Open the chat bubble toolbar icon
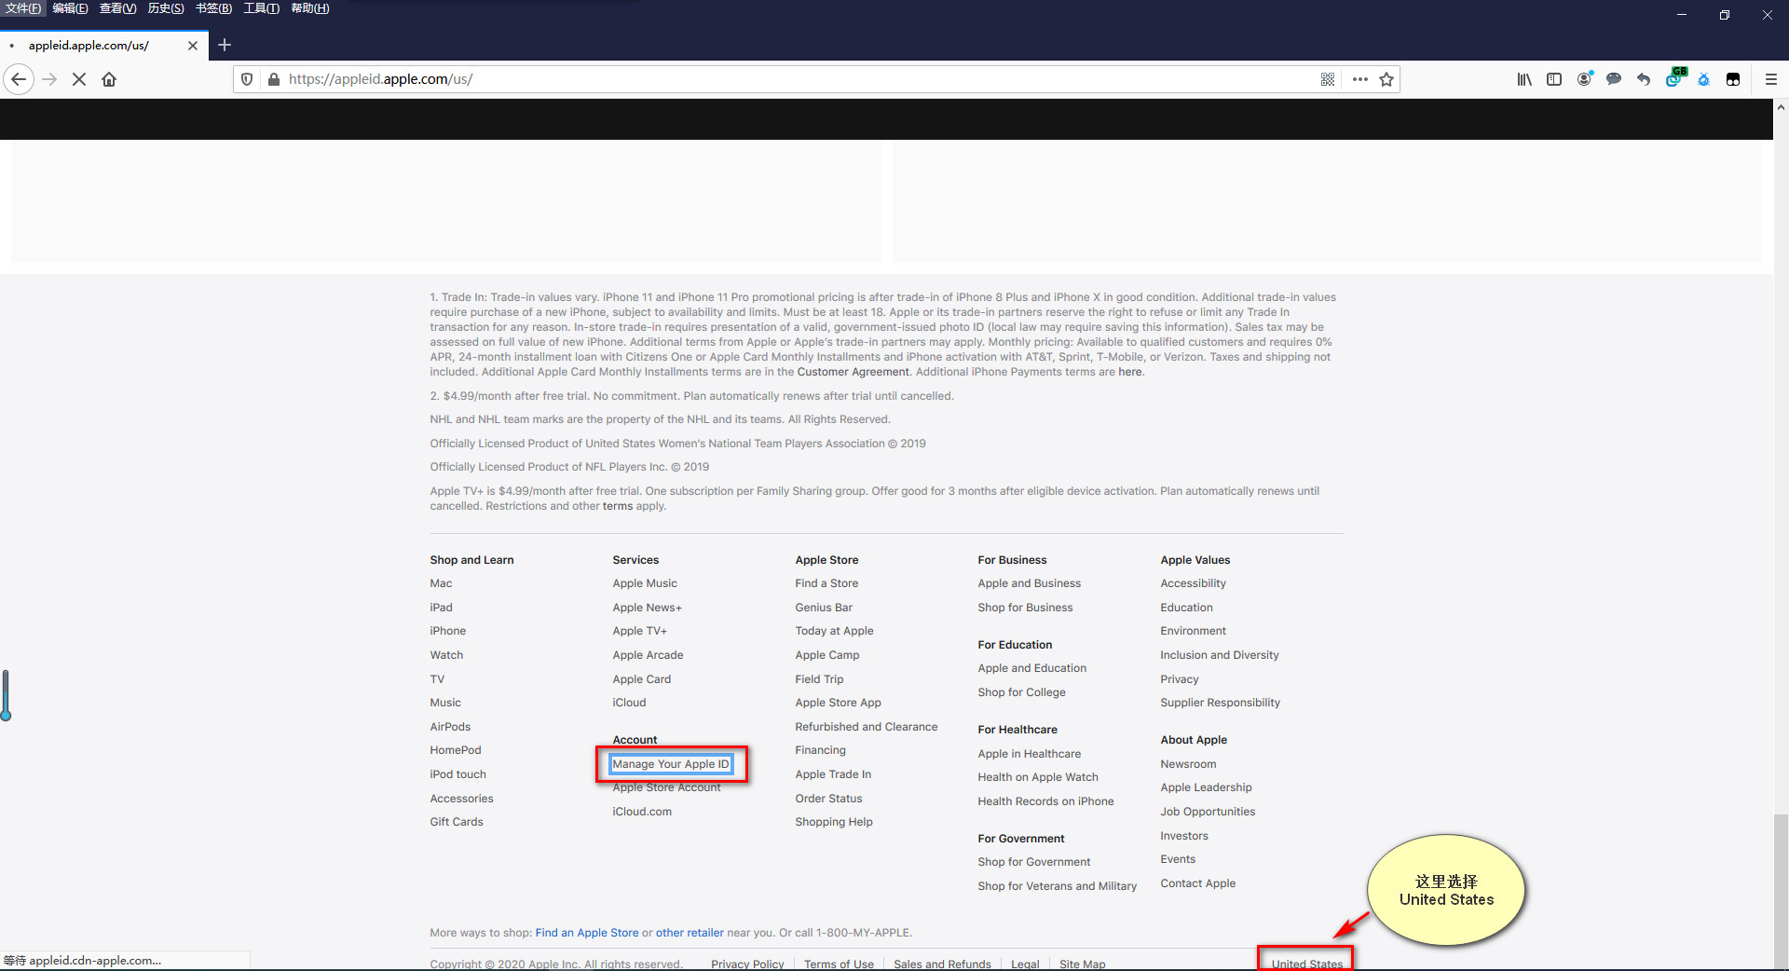1789x971 pixels. pos(1614,79)
